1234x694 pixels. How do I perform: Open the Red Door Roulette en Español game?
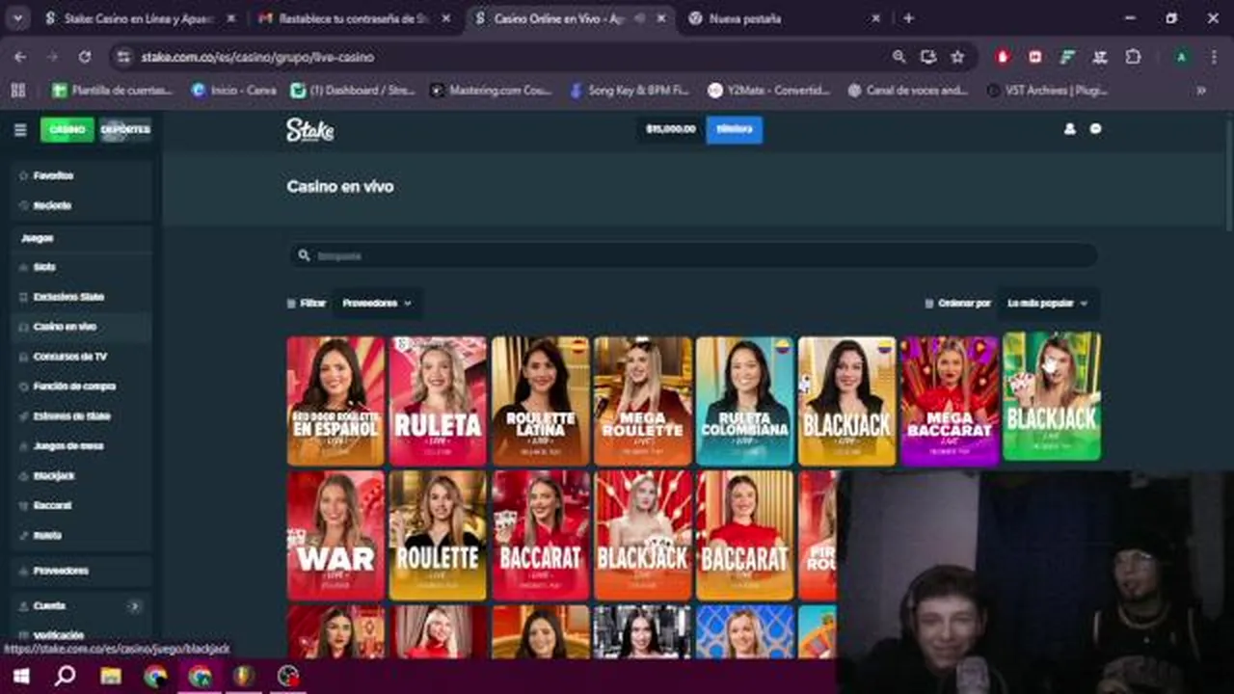pos(335,401)
